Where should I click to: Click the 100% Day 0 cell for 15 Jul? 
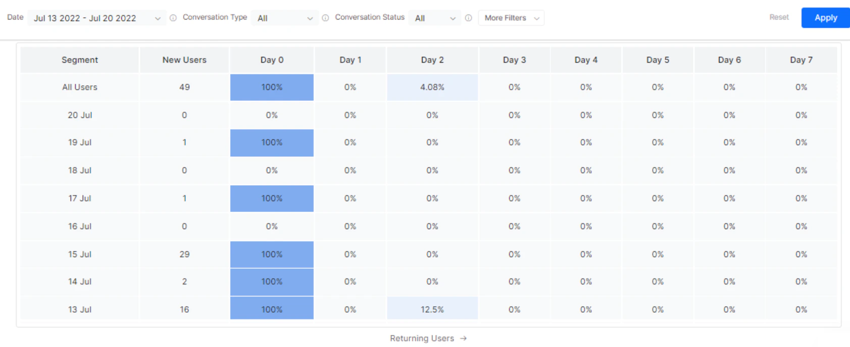[272, 254]
